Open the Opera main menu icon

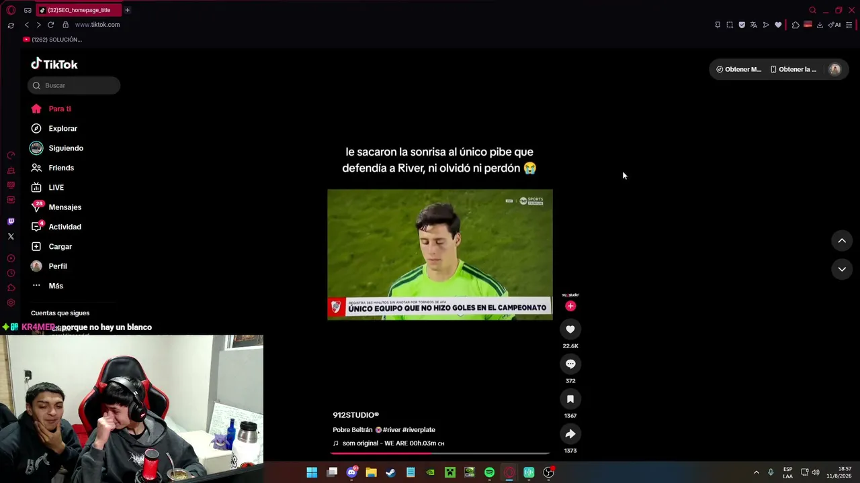point(11,10)
